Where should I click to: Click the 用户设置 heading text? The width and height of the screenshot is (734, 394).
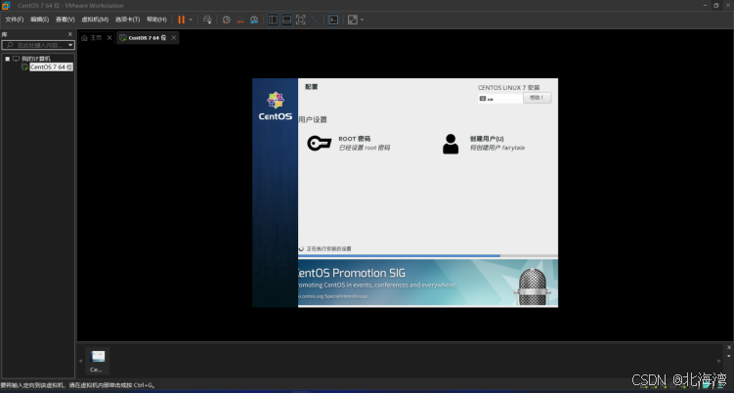pyautogui.click(x=313, y=119)
